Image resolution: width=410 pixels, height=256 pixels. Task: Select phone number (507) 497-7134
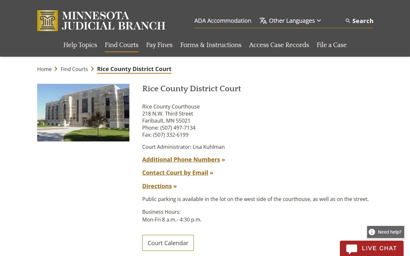[178, 128]
